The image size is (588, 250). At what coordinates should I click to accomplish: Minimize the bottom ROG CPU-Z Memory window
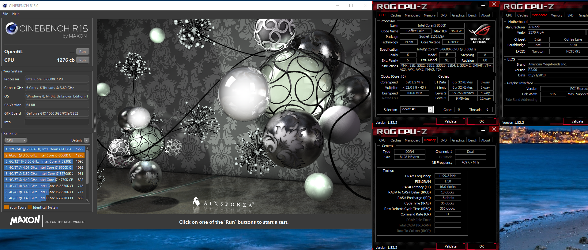(483, 130)
